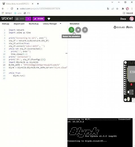This screenshot has height=147, width=135.
Task: Close the Wokwi browser tab
Action: click(x=33, y=4)
